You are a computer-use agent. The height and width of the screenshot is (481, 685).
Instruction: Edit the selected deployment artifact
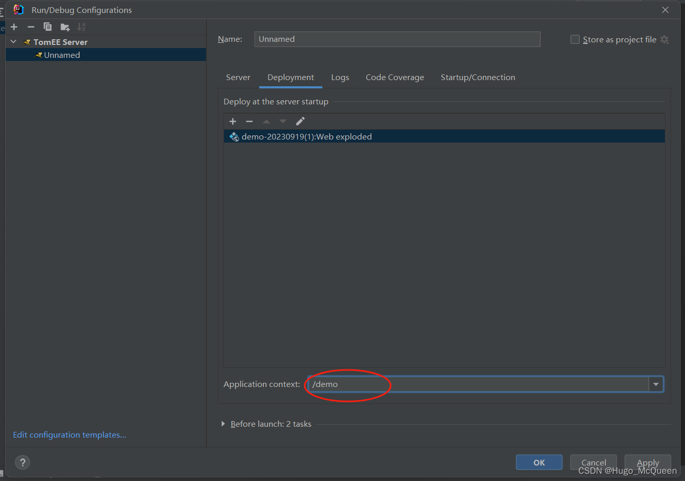click(x=300, y=121)
